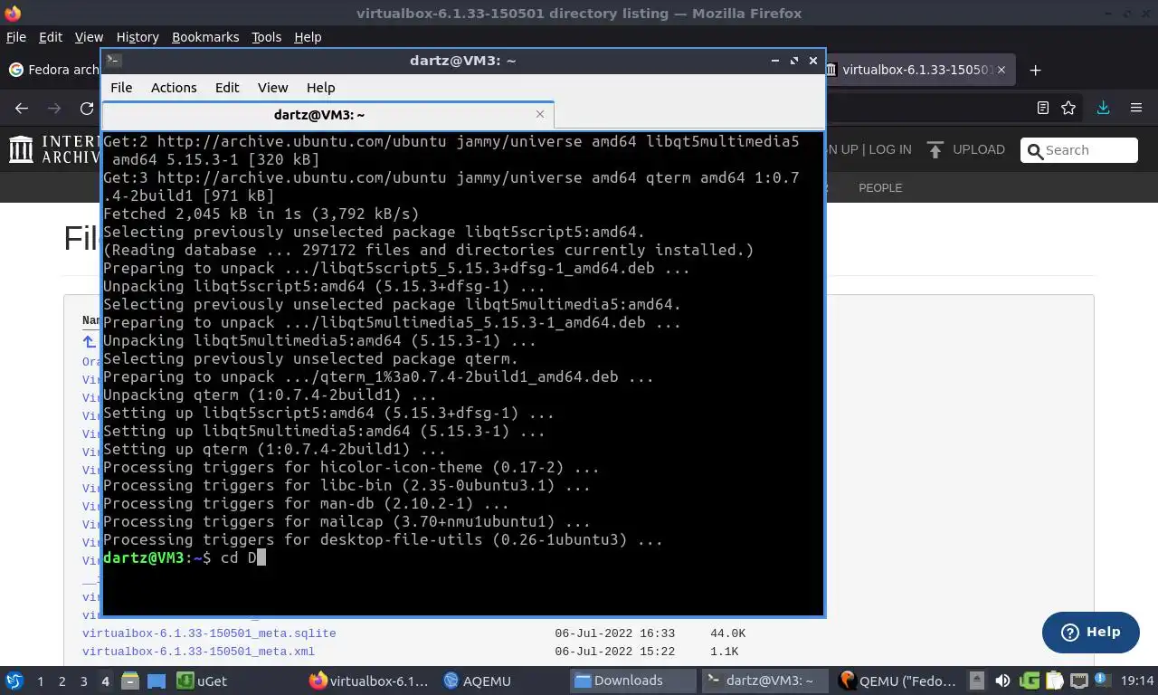Activate QEMU Fedora window from taskbar
This screenshot has width=1158, height=695.
(898, 681)
